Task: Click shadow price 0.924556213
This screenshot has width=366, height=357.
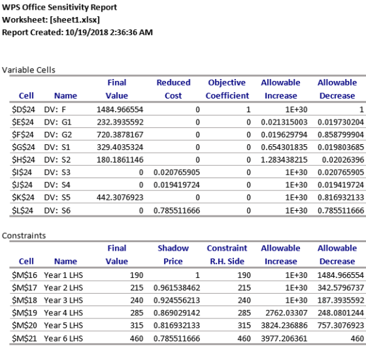Action: pyautogui.click(x=176, y=300)
